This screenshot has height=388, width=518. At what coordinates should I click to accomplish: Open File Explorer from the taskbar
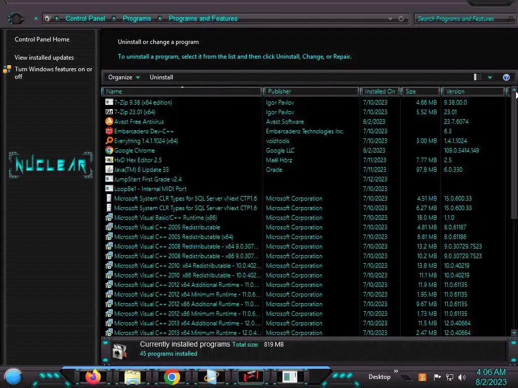pos(133,377)
